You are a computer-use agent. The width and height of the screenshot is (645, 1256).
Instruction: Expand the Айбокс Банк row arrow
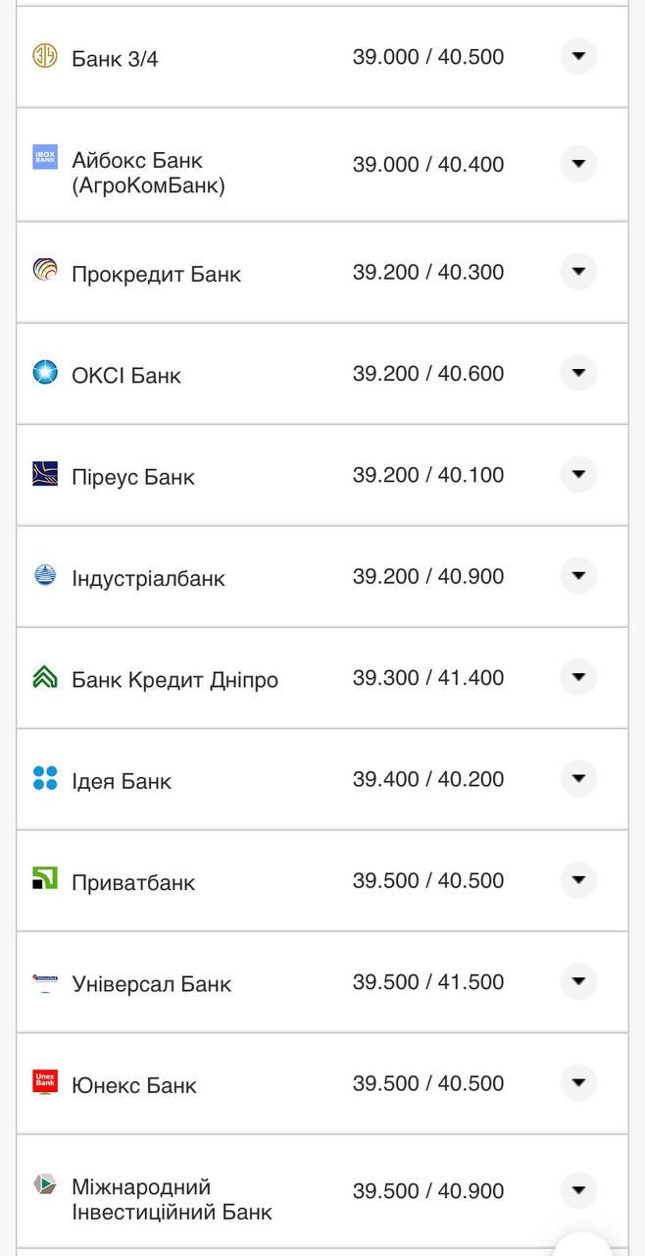[578, 163]
